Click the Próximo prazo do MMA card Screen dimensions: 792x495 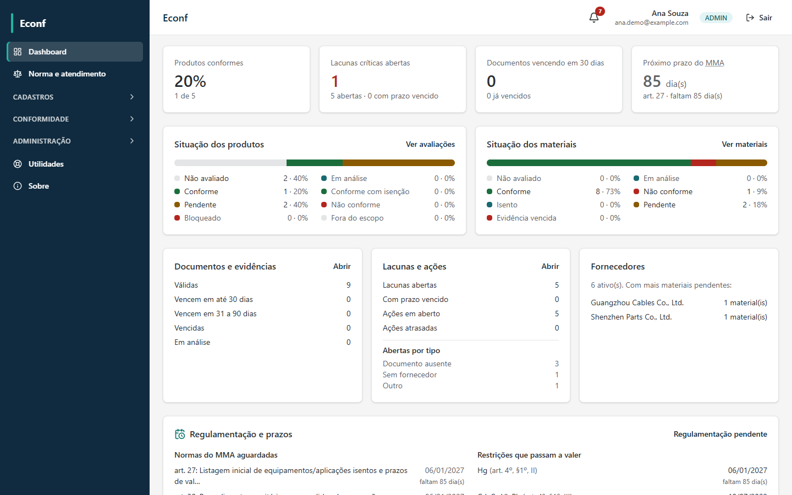click(705, 79)
